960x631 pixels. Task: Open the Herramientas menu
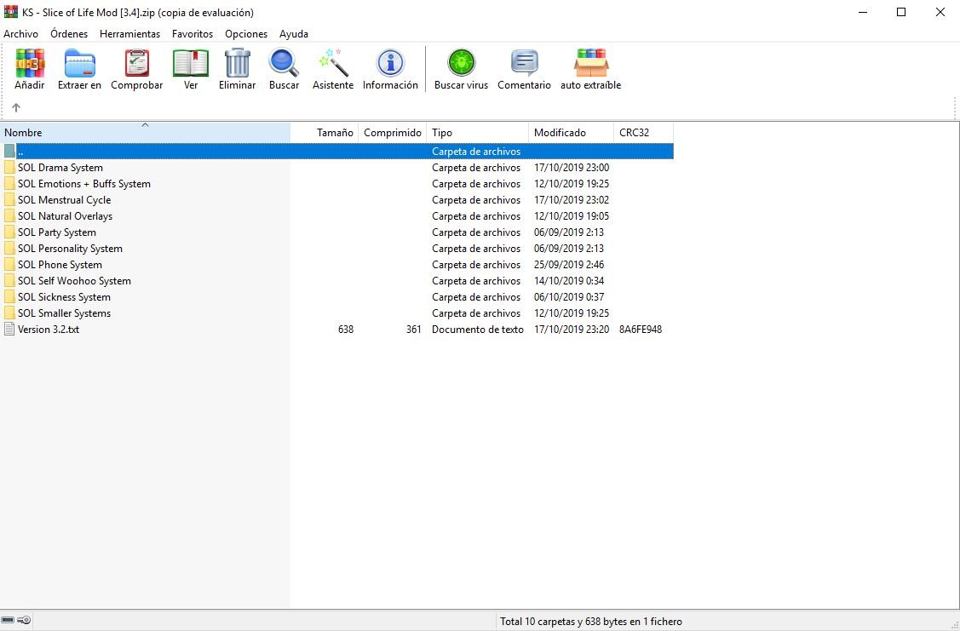tap(129, 34)
